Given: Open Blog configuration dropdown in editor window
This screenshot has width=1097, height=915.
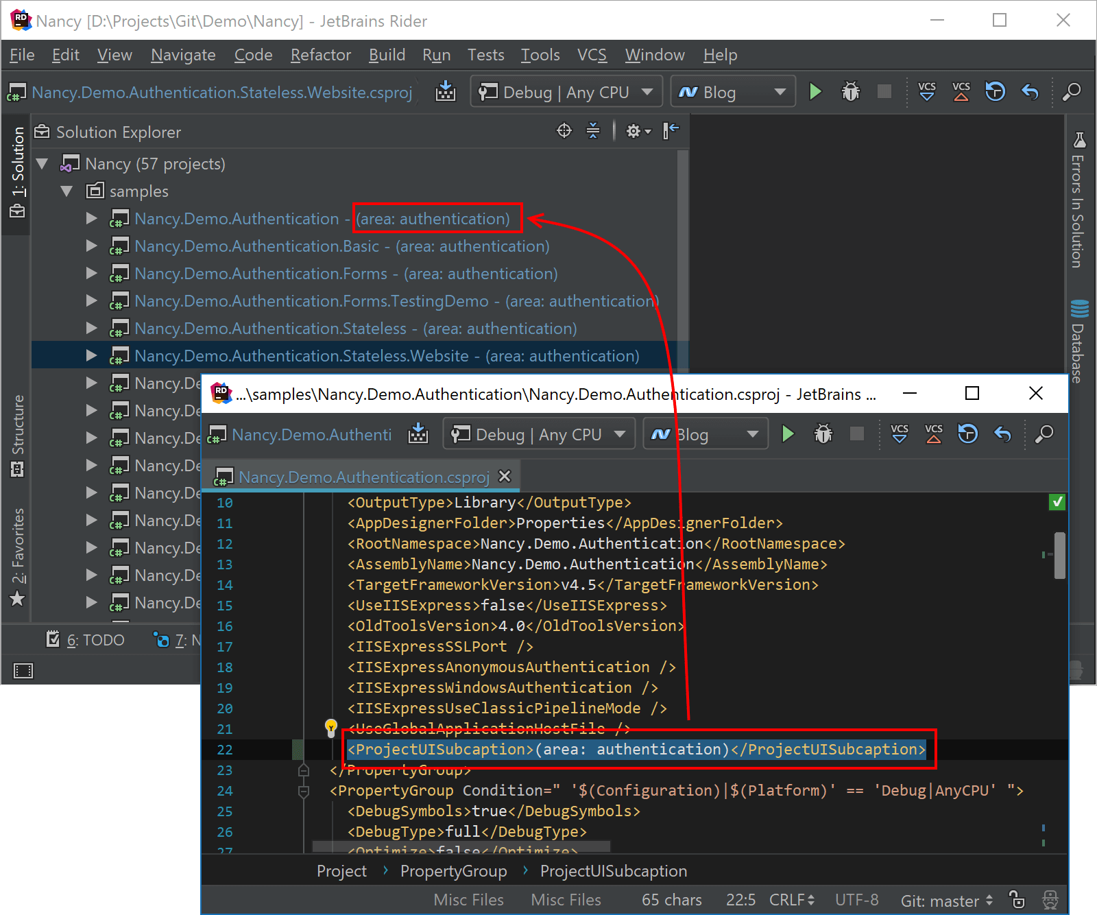Looking at the screenshot, I should click(705, 433).
